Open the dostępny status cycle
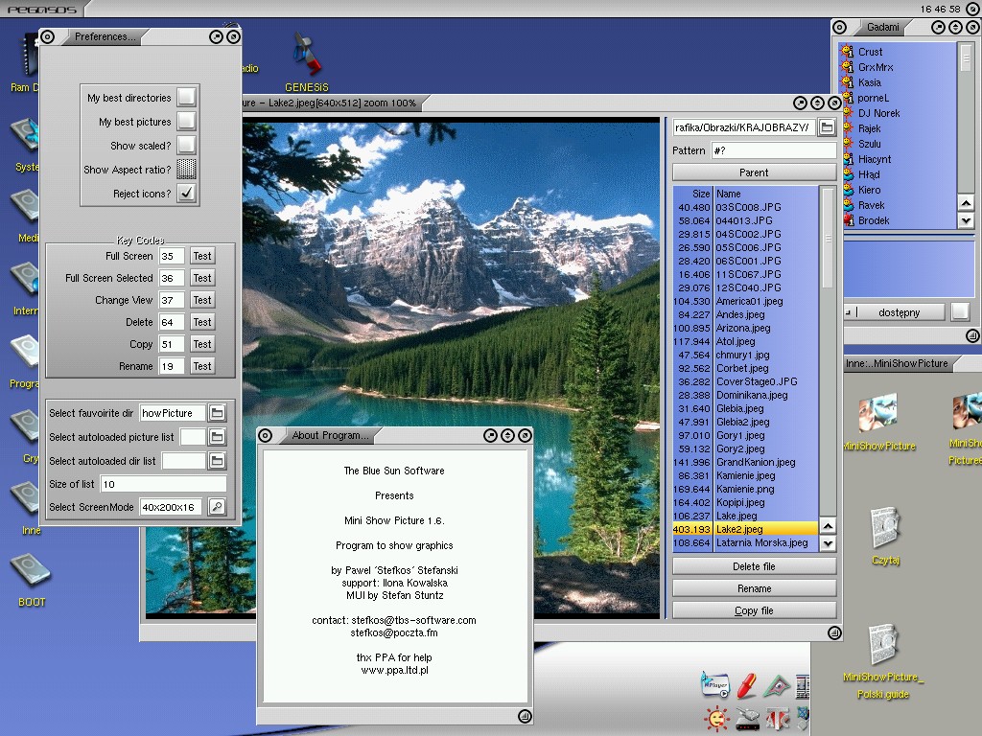982x736 pixels. [895, 311]
